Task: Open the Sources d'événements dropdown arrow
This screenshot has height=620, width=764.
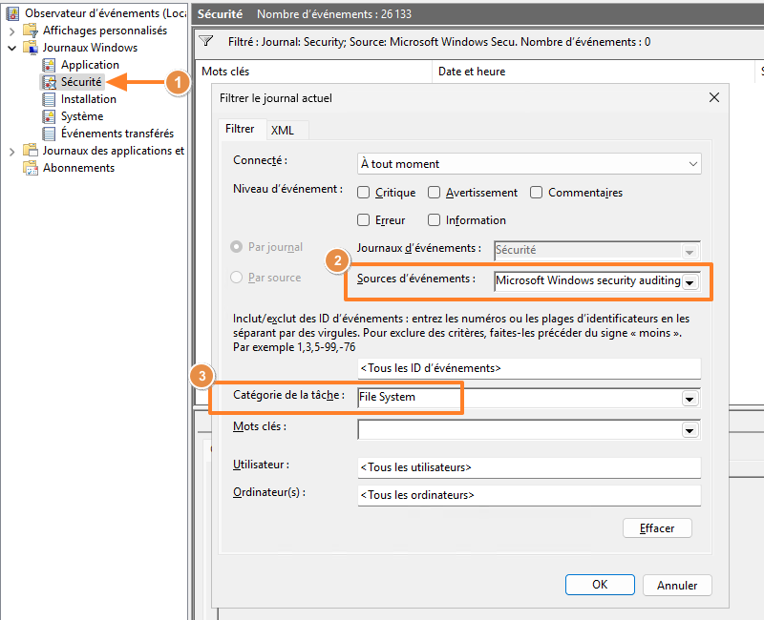Action: (690, 282)
